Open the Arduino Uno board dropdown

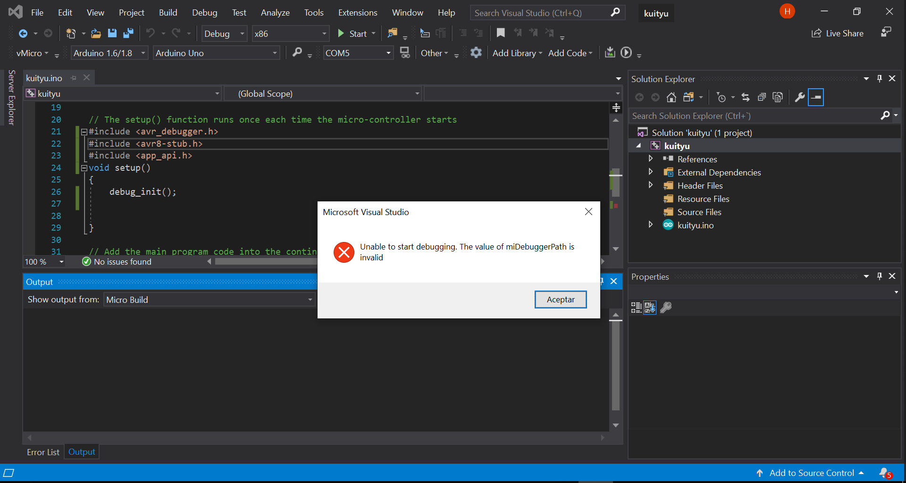point(216,53)
